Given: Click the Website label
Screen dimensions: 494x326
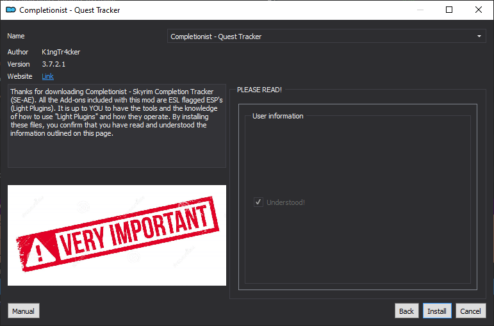Looking at the screenshot, I should (20, 76).
